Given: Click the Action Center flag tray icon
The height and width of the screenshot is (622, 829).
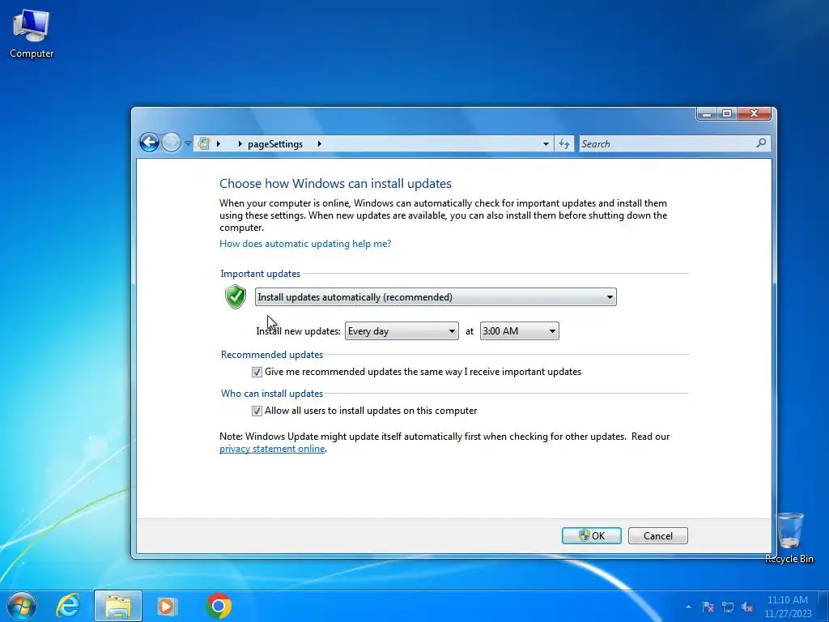Looking at the screenshot, I should [708, 607].
